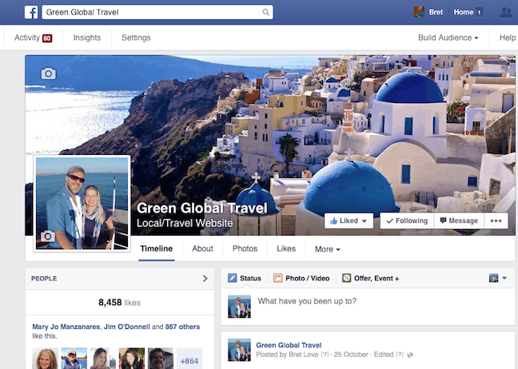
Task: Open the three-dots more actions button
Action: click(496, 220)
